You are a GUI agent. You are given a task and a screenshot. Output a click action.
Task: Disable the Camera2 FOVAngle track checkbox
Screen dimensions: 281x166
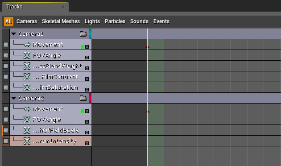coord(6,120)
